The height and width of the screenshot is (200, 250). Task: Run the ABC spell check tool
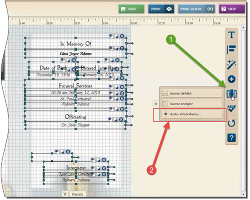[232, 109]
